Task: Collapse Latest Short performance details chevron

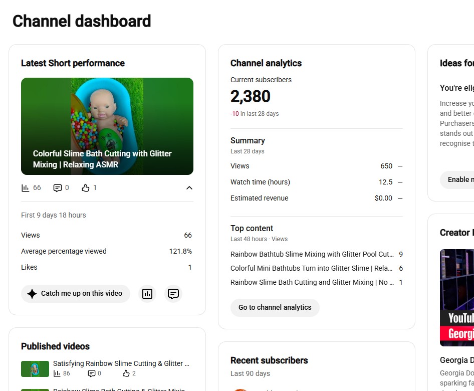Action: [189, 188]
